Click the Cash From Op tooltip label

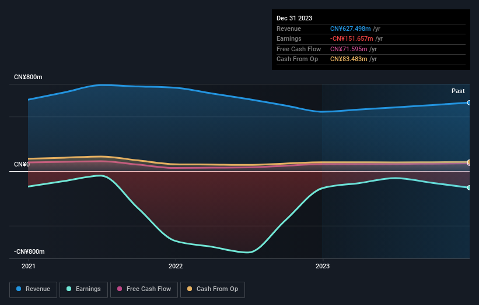click(297, 59)
